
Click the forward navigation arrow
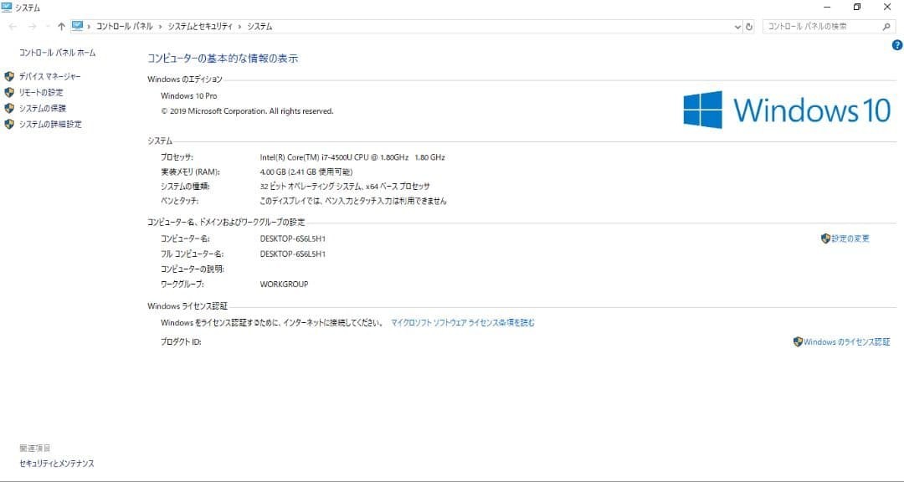pyautogui.click(x=33, y=27)
